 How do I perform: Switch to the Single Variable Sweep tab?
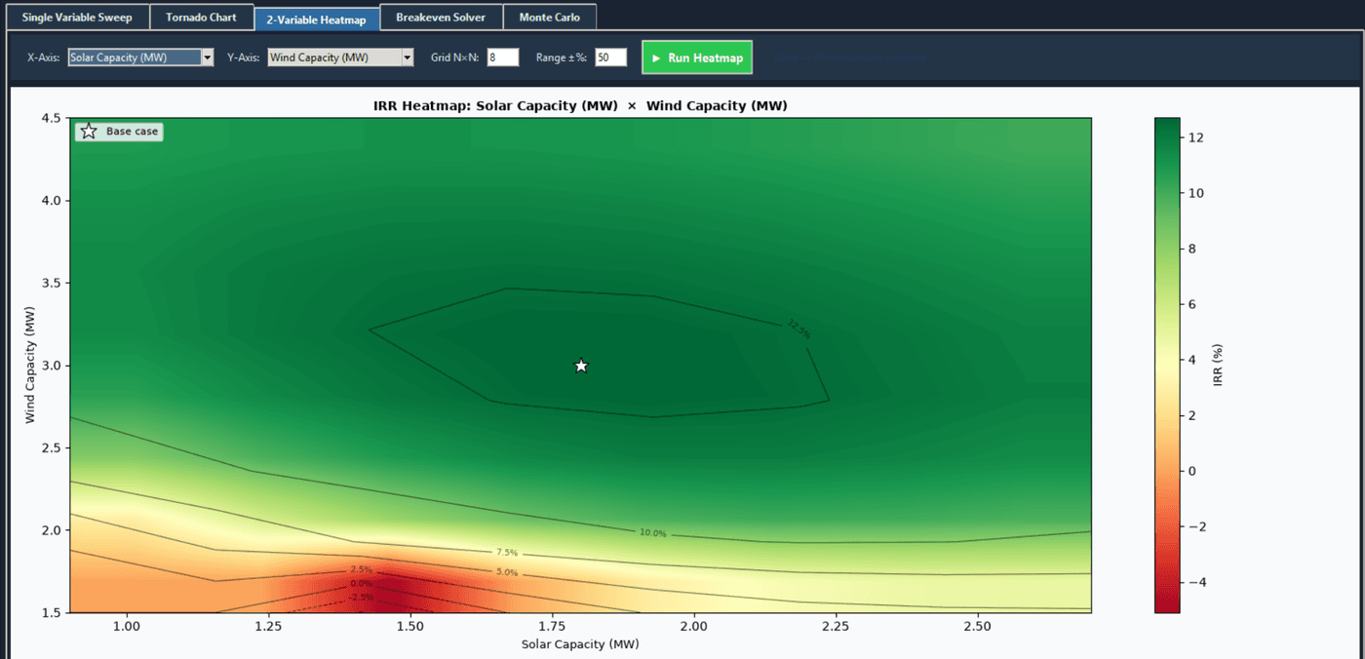pos(76,18)
